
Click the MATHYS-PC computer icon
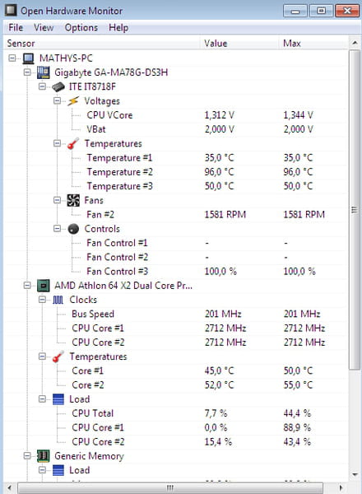point(28,58)
